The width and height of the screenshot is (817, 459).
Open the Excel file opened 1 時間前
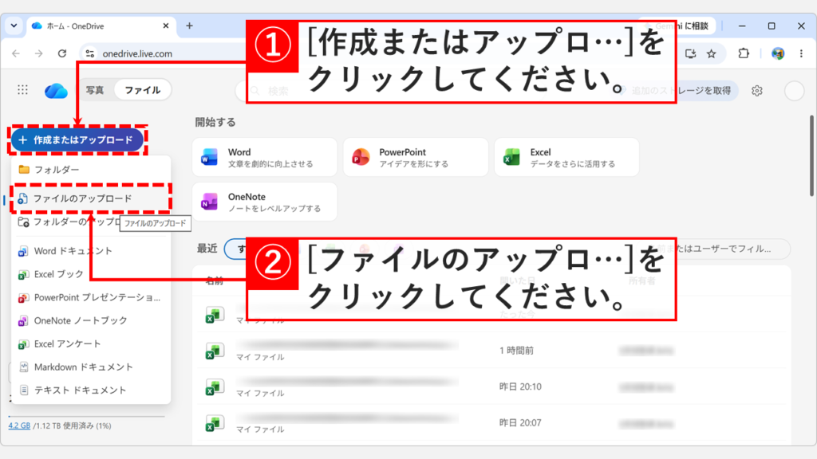(490, 351)
